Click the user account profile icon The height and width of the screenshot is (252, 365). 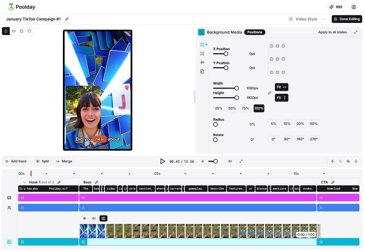(354, 7)
